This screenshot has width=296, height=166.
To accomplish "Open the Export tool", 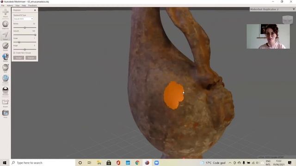I will (5, 103).
